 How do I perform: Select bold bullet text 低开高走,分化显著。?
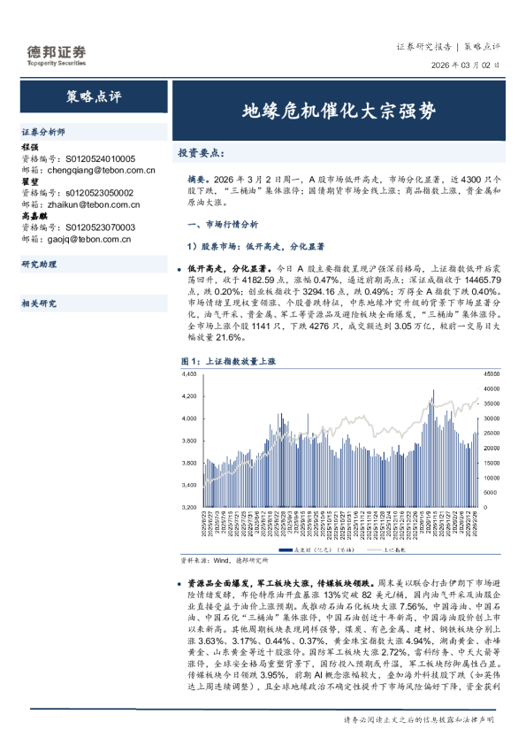click(229, 268)
